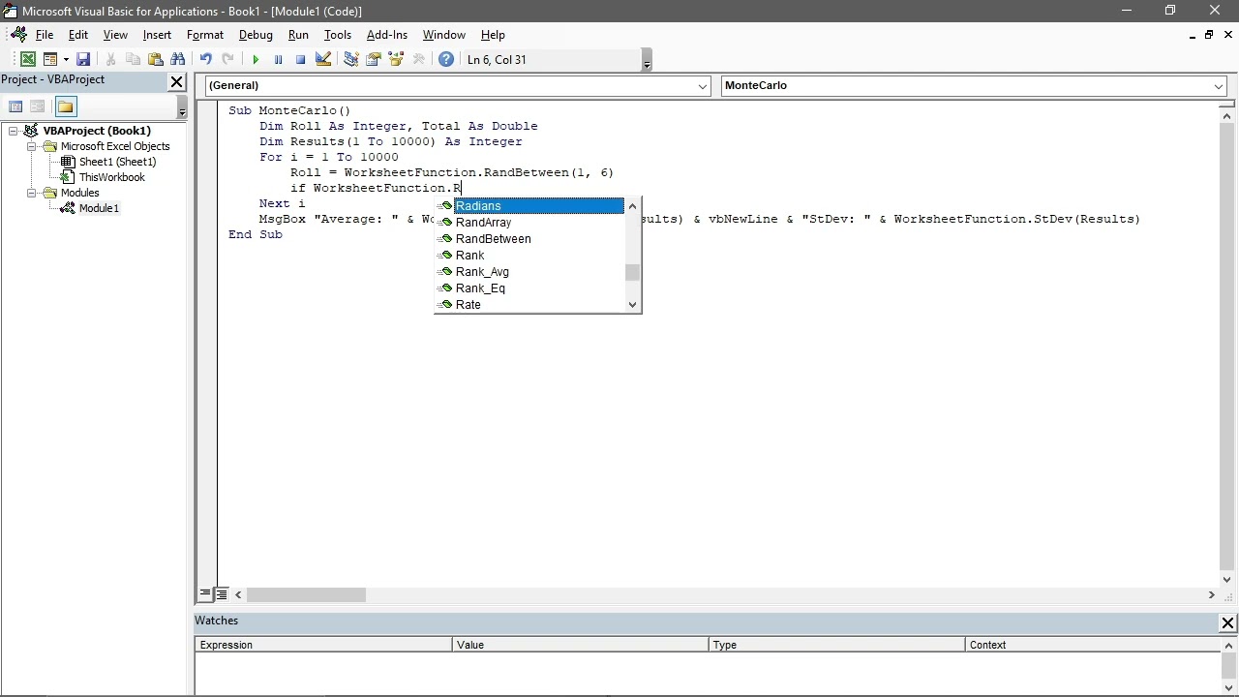Screen dimensions: 1239x697
Task: Open the View menu
Action: click(x=115, y=35)
